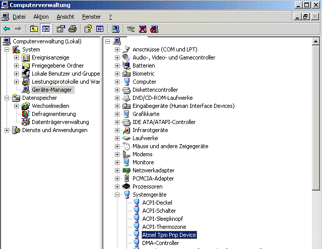
Task: Select Datenträgerverwaltung in the left tree
Action: [60, 122]
